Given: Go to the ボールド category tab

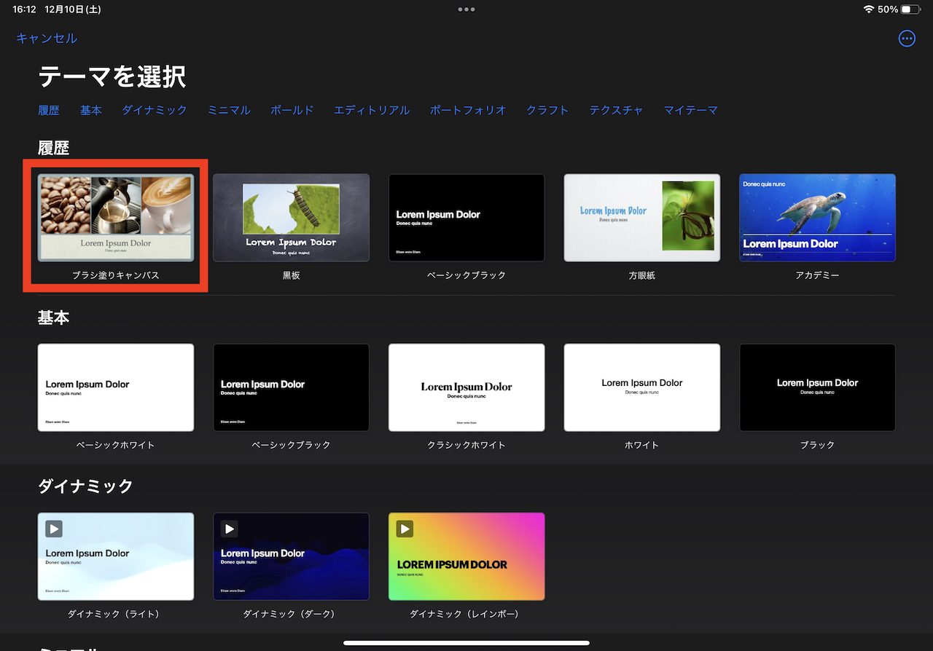Looking at the screenshot, I should [292, 110].
